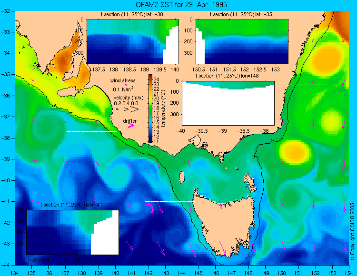Click the 152.5 tick label in lat=-35 inset
This screenshot has height=276, width=357.
point(260,69)
